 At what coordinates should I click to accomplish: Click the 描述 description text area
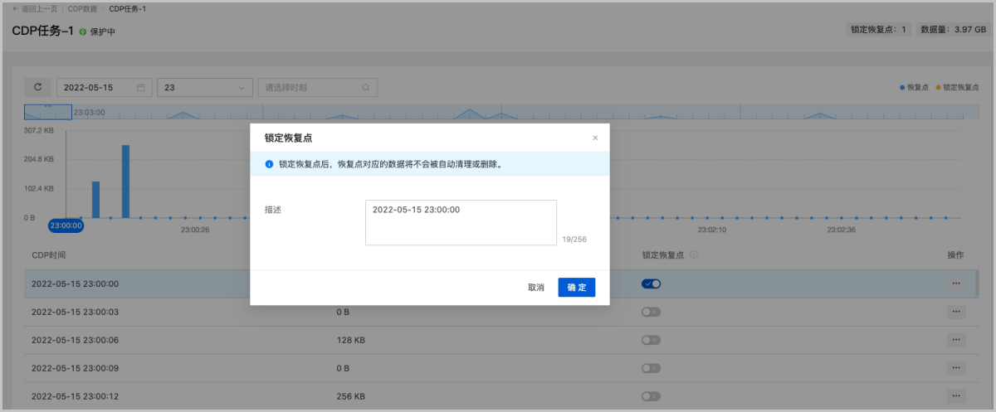(x=461, y=222)
